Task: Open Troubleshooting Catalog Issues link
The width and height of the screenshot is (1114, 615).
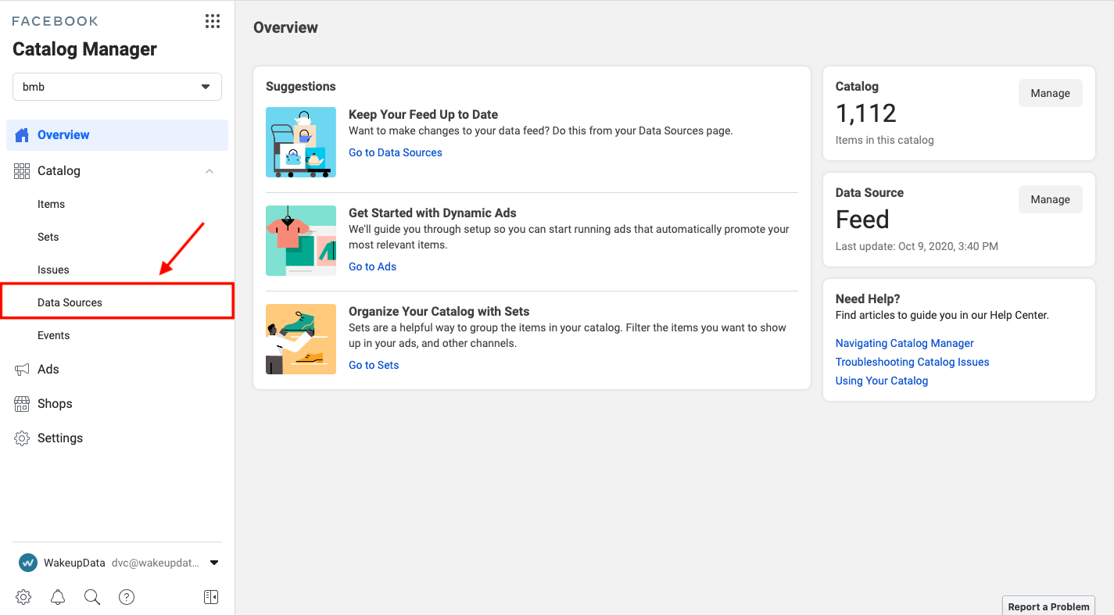Action: point(912,362)
